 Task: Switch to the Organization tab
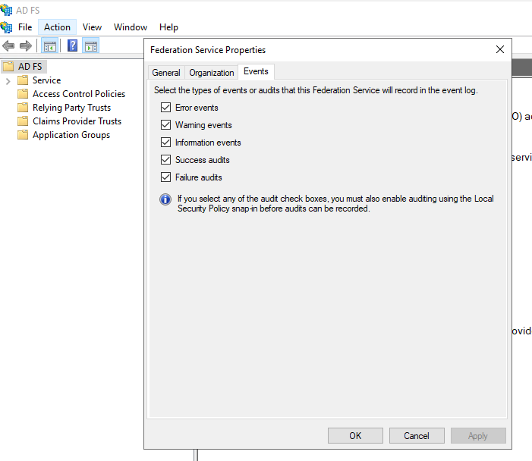212,73
